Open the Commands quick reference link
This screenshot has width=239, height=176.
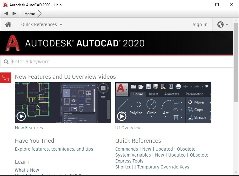pyautogui.click(x=127, y=149)
